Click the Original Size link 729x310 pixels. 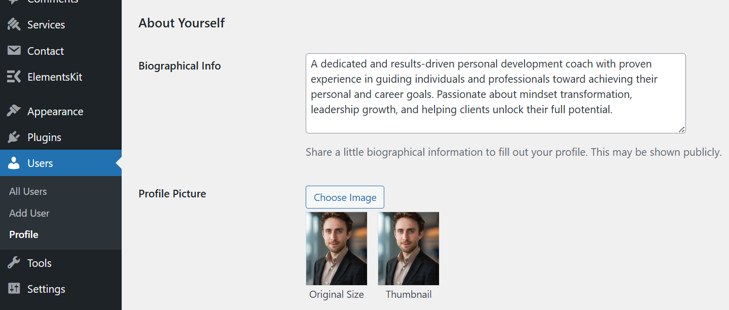336,294
